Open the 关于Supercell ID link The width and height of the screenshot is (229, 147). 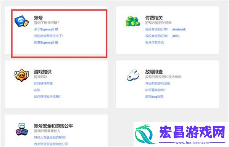(46, 29)
